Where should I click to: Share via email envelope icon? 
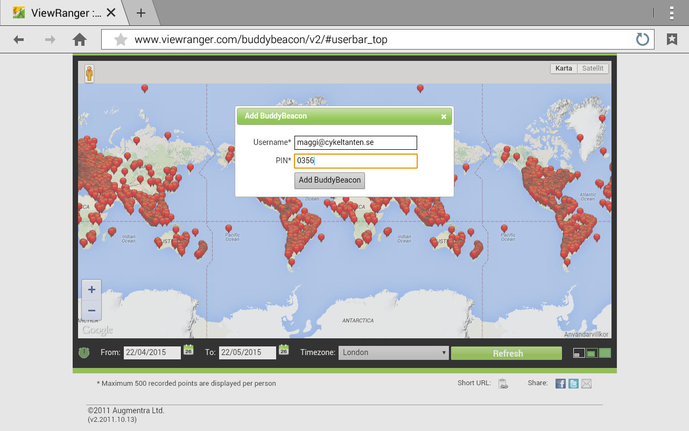click(587, 384)
